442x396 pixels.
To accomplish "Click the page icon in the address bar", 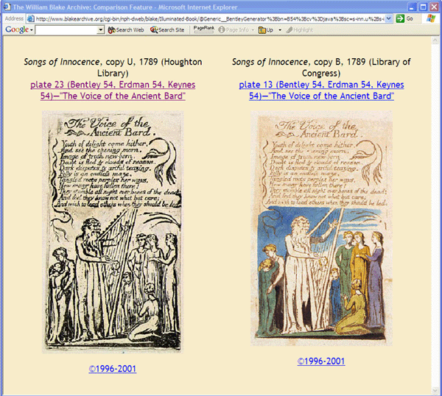I will (30, 19).
